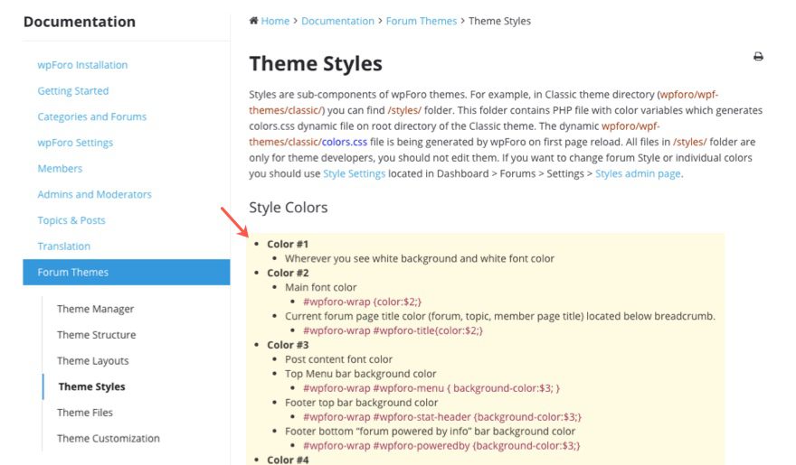Open Theme Structure sub-item
Viewport: 796px width, 465px height.
click(x=97, y=334)
